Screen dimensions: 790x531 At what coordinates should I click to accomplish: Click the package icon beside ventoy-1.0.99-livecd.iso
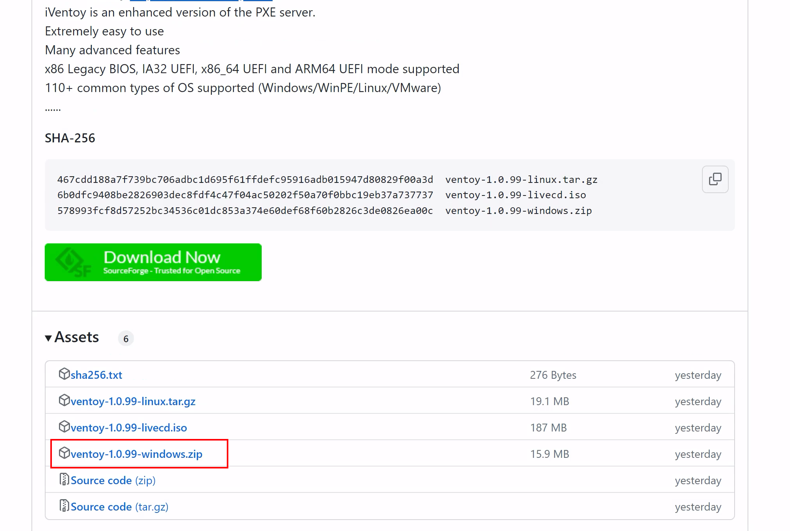tap(64, 426)
